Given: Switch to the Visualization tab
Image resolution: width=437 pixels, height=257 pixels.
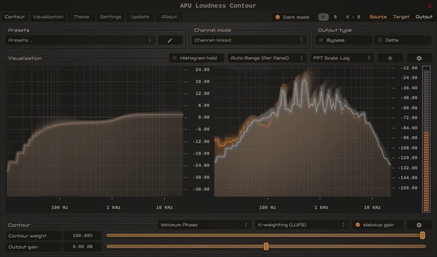Looking at the screenshot, I should 48,17.
